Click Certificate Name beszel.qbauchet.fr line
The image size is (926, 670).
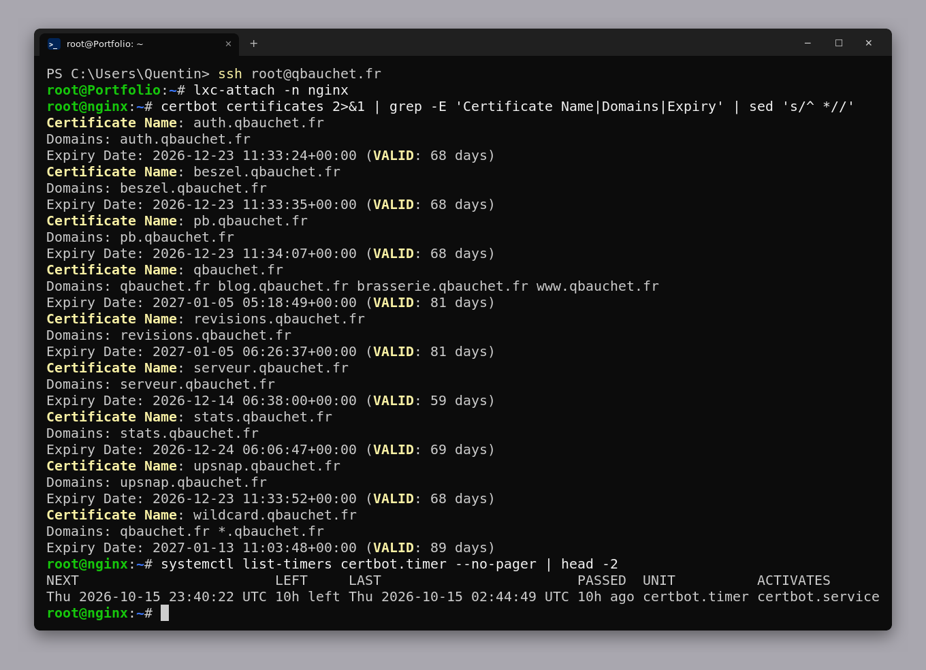(x=193, y=172)
